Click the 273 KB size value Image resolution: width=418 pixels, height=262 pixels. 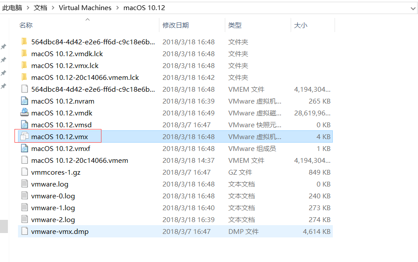pos(319,208)
